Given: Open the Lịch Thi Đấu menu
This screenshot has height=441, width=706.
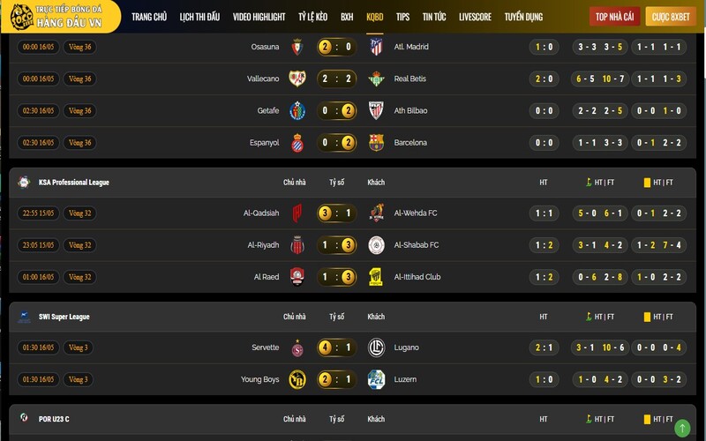Looking at the screenshot, I should coord(199,17).
